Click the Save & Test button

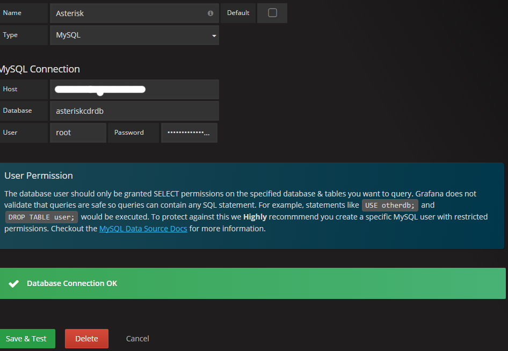tap(27, 339)
